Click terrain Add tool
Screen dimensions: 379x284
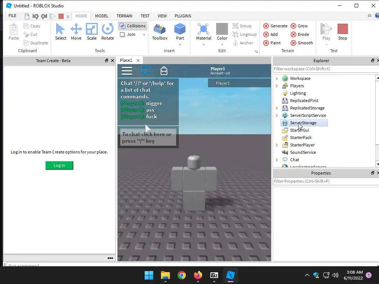[271, 34]
